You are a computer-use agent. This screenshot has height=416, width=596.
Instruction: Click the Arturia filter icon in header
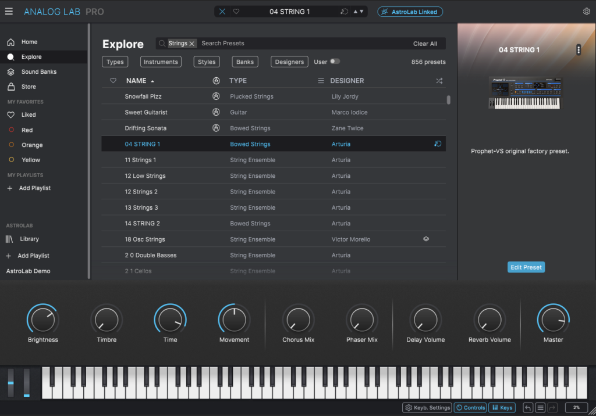click(216, 81)
